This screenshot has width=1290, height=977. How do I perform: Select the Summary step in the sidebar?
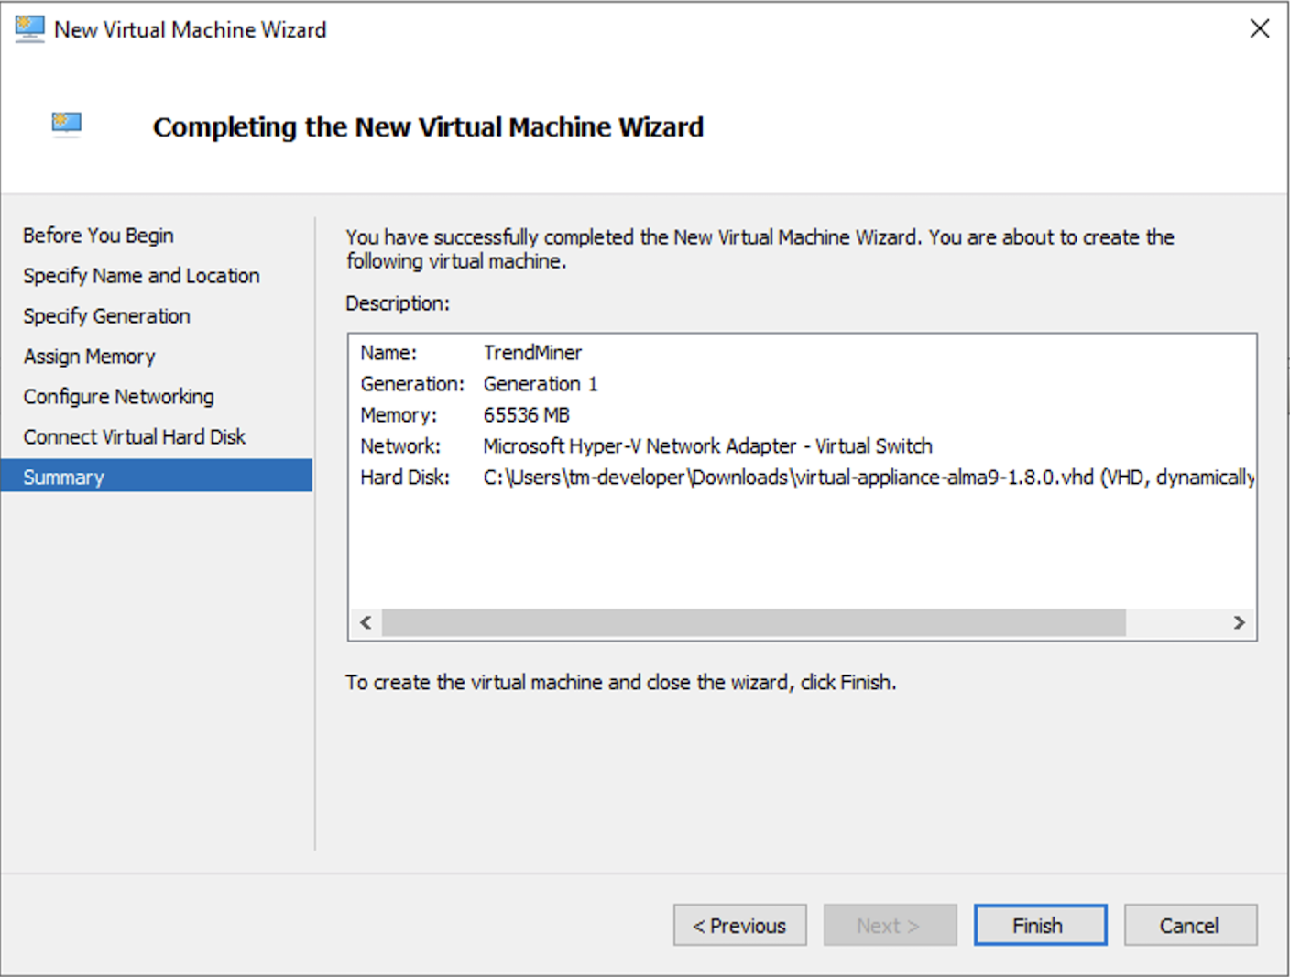point(62,476)
